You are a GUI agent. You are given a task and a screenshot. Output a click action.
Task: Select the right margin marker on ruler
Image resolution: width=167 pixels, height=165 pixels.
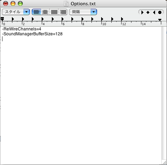tap(160, 20)
